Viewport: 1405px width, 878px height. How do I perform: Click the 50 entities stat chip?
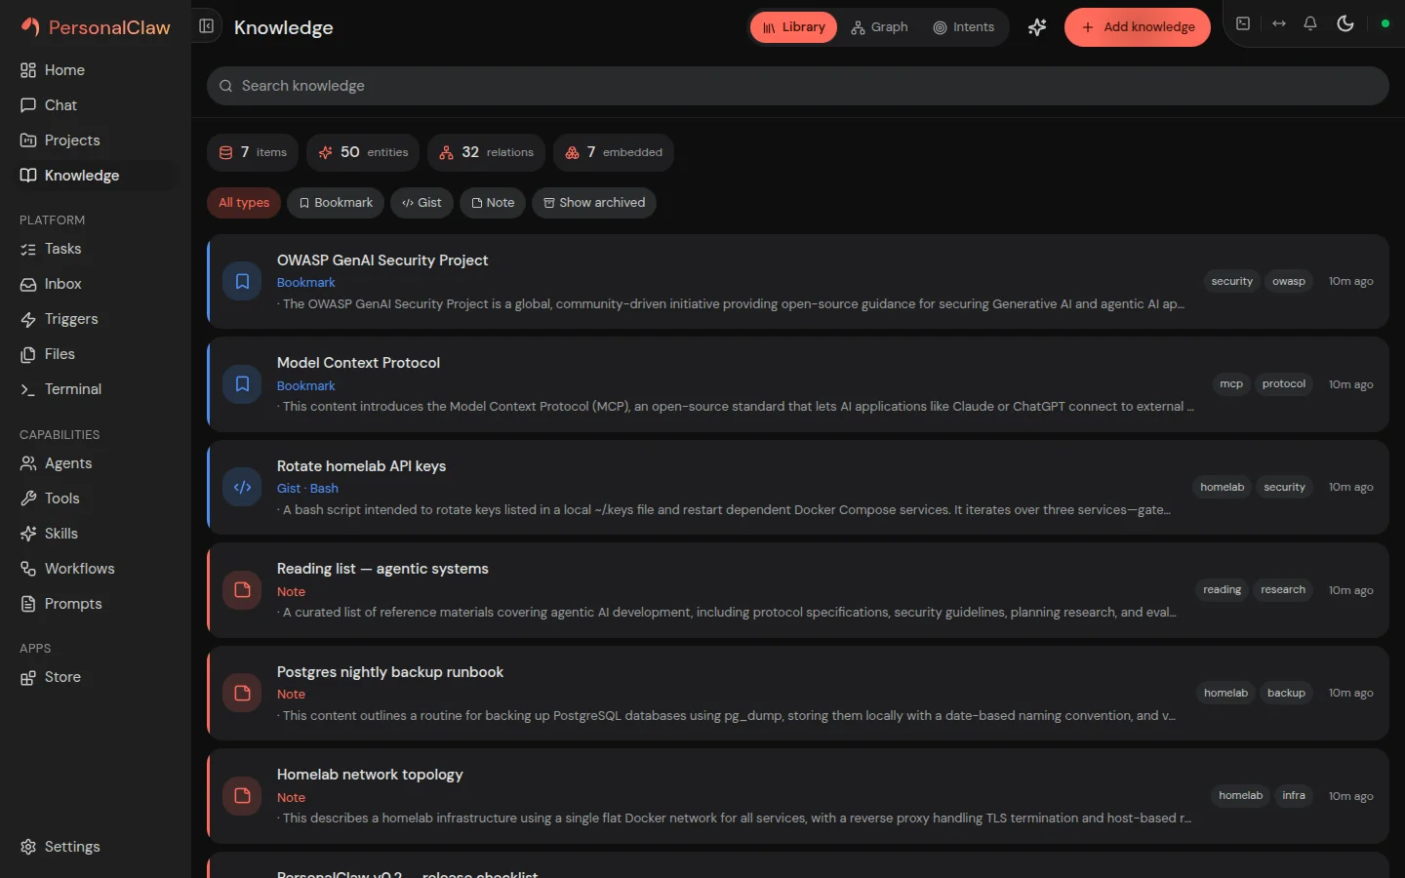tap(363, 152)
